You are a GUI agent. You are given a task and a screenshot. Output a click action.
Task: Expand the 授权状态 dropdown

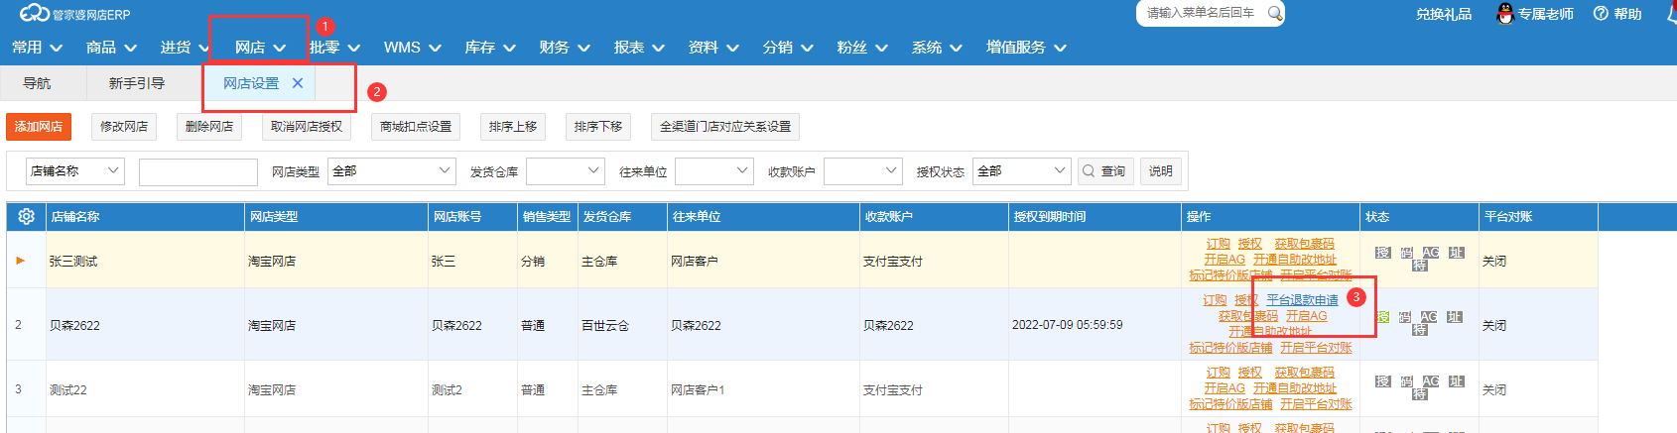1022,171
